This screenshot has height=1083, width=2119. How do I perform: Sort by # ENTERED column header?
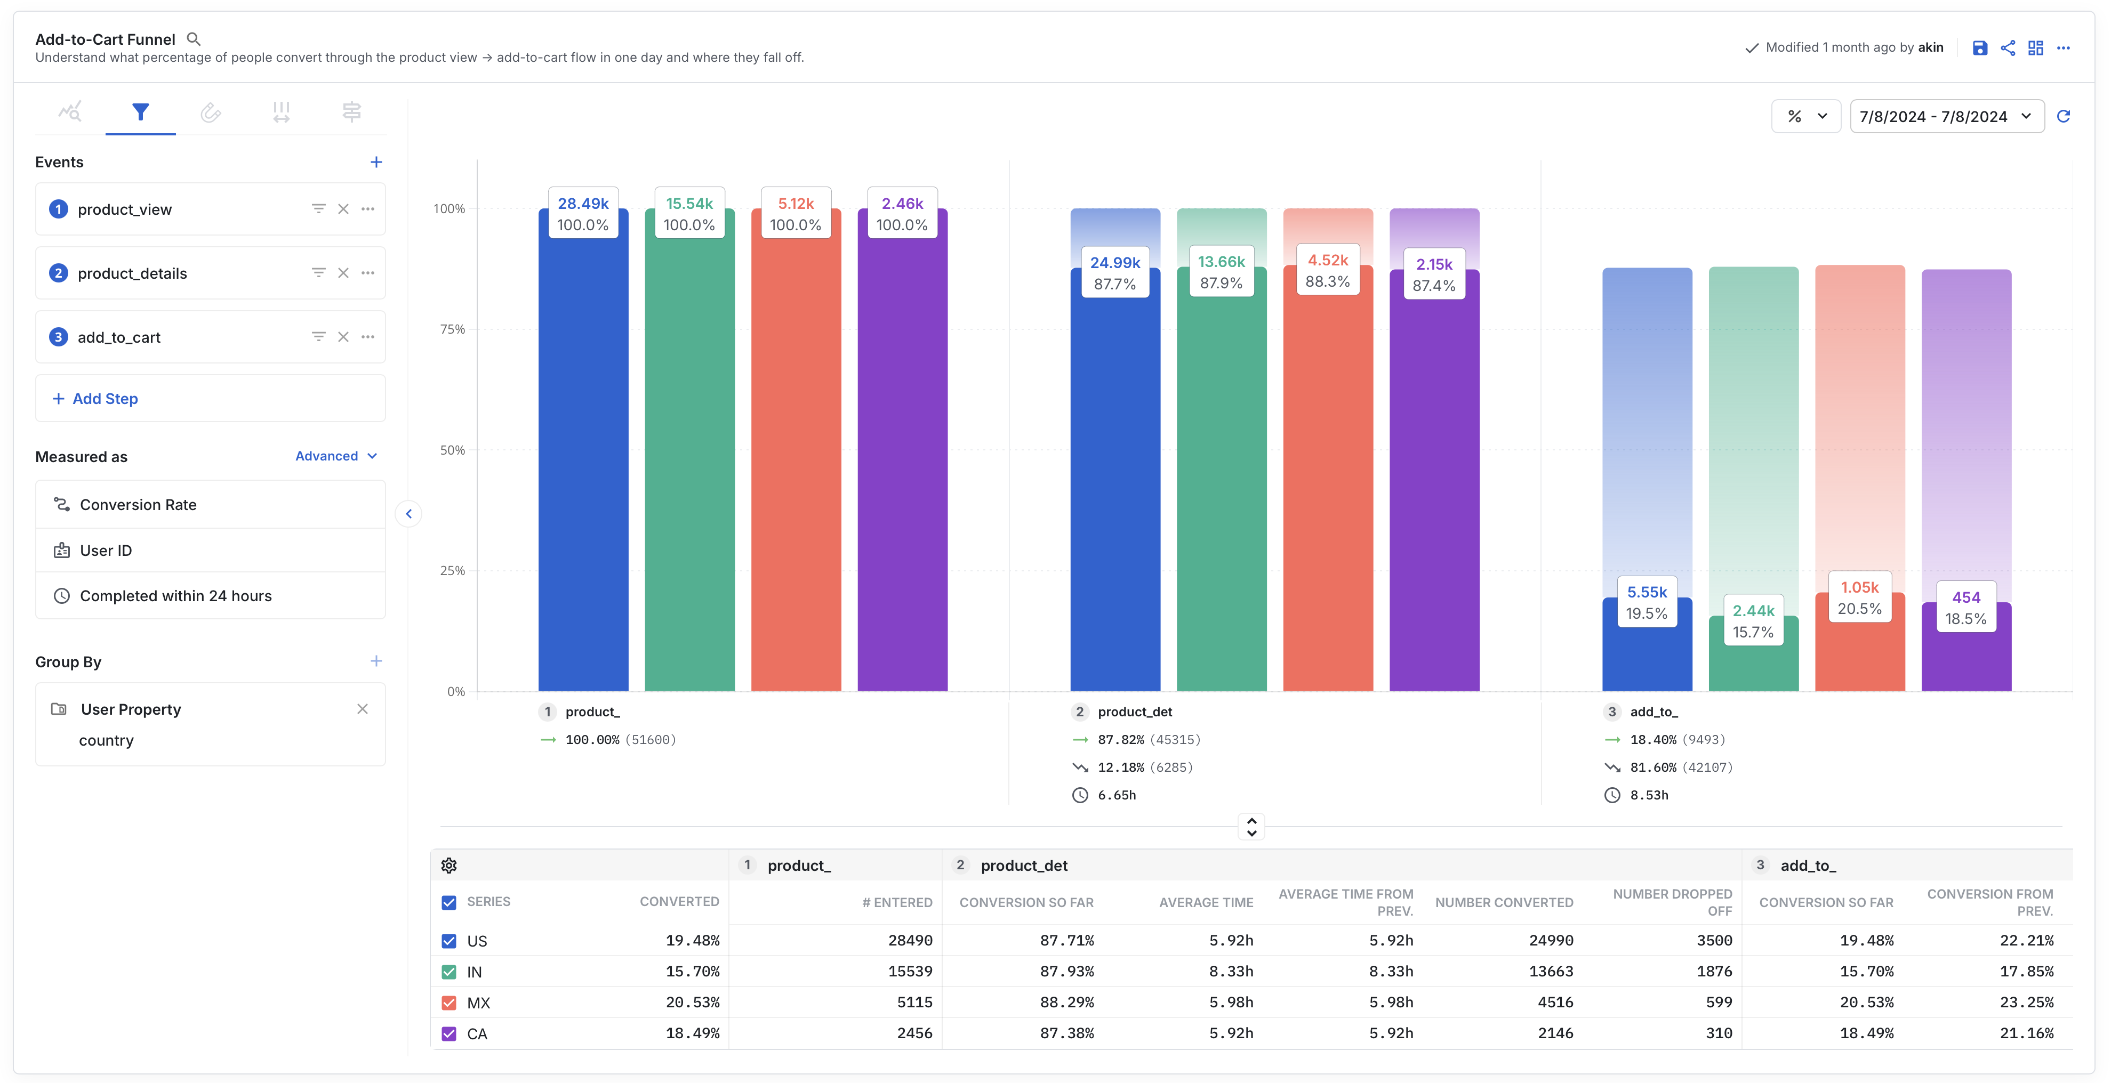(x=897, y=903)
